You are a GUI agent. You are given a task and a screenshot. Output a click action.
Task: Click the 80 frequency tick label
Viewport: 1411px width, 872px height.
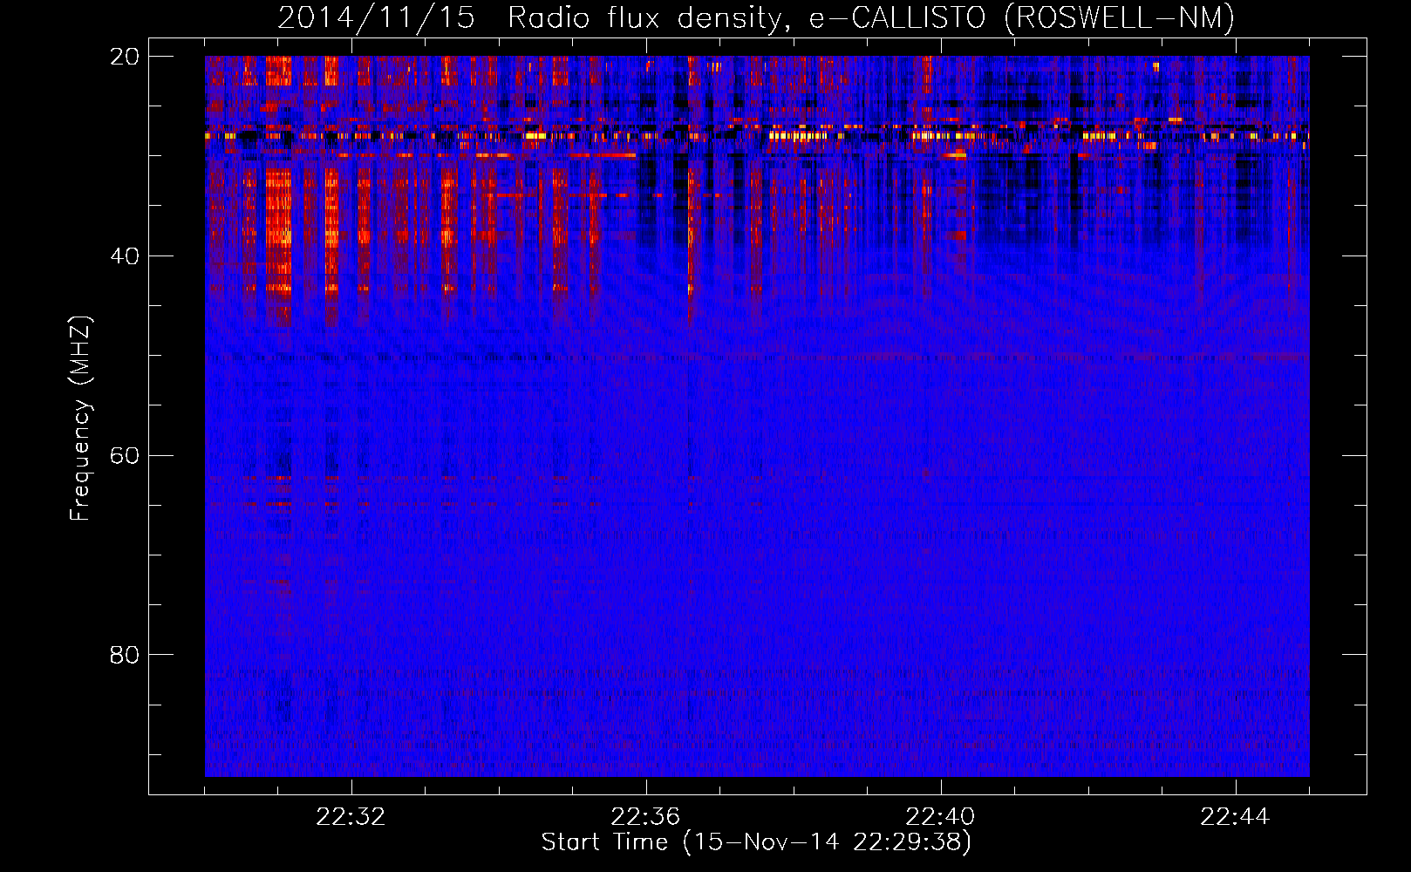(125, 655)
